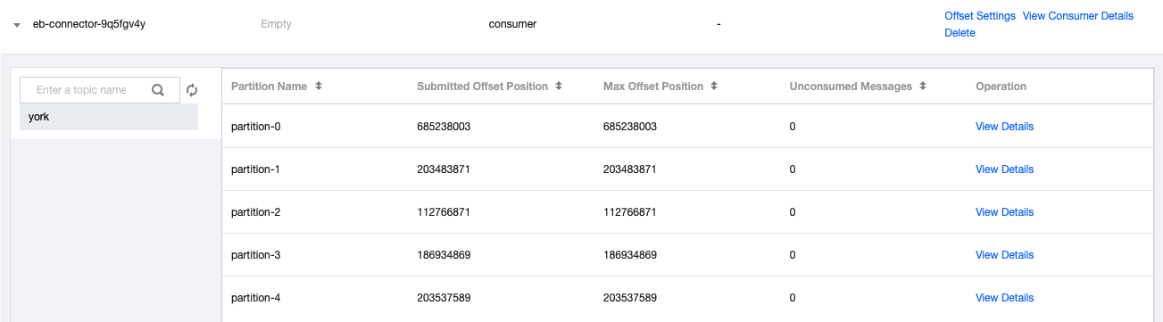The width and height of the screenshot is (1163, 322).
Task: Refresh the topic list with the reload icon
Action: [191, 90]
